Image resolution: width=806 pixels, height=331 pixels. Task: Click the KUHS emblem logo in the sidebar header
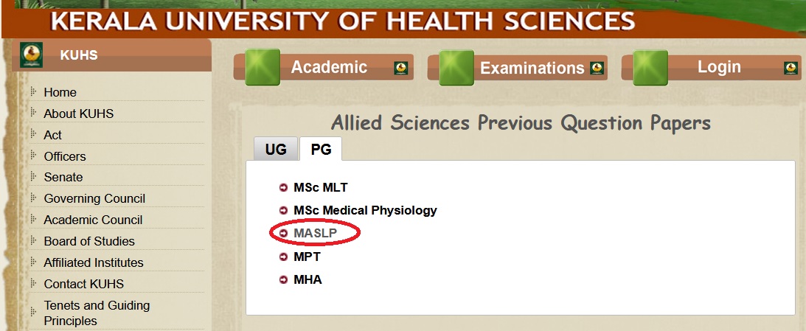coord(32,55)
